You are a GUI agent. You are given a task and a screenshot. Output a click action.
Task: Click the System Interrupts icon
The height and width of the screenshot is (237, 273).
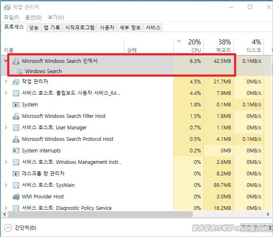click(x=16, y=150)
